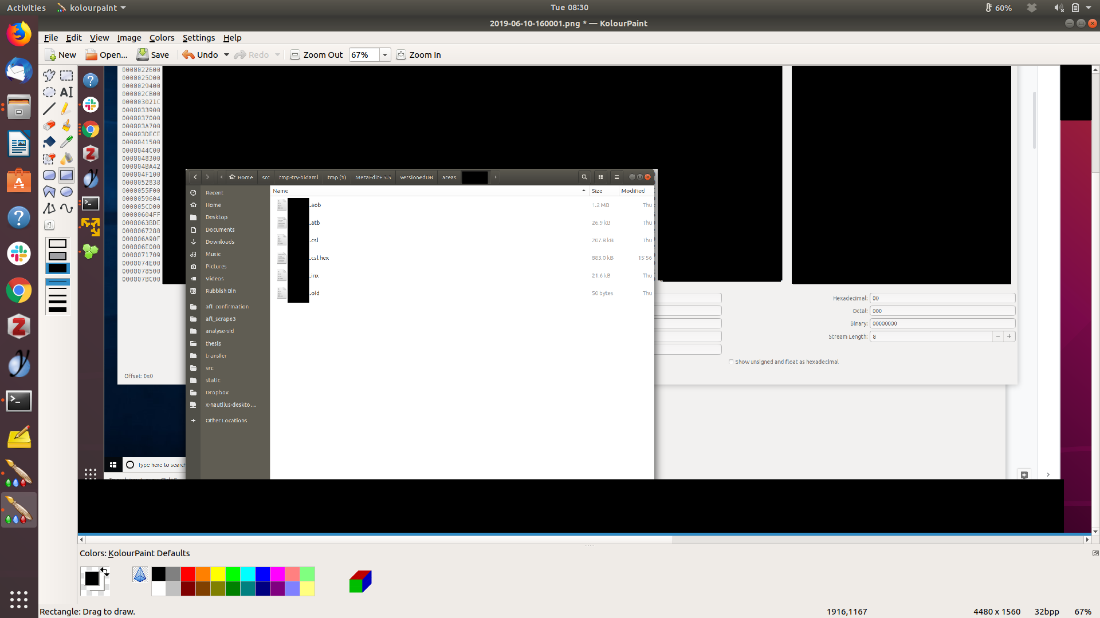
Task: Activate the Color Picker eyedropper tool
Action: click(66, 142)
